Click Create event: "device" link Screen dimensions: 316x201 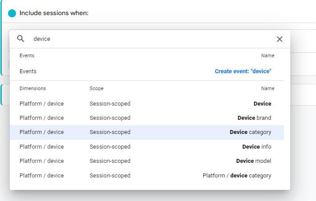(243, 71)
